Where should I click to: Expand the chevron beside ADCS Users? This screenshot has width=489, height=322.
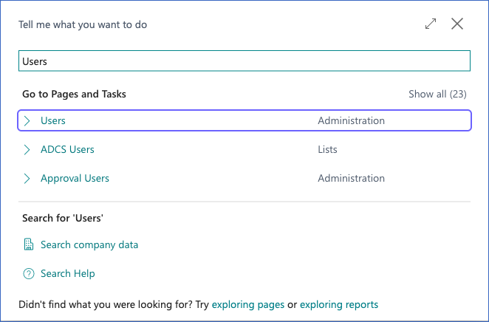pos(27,150)
